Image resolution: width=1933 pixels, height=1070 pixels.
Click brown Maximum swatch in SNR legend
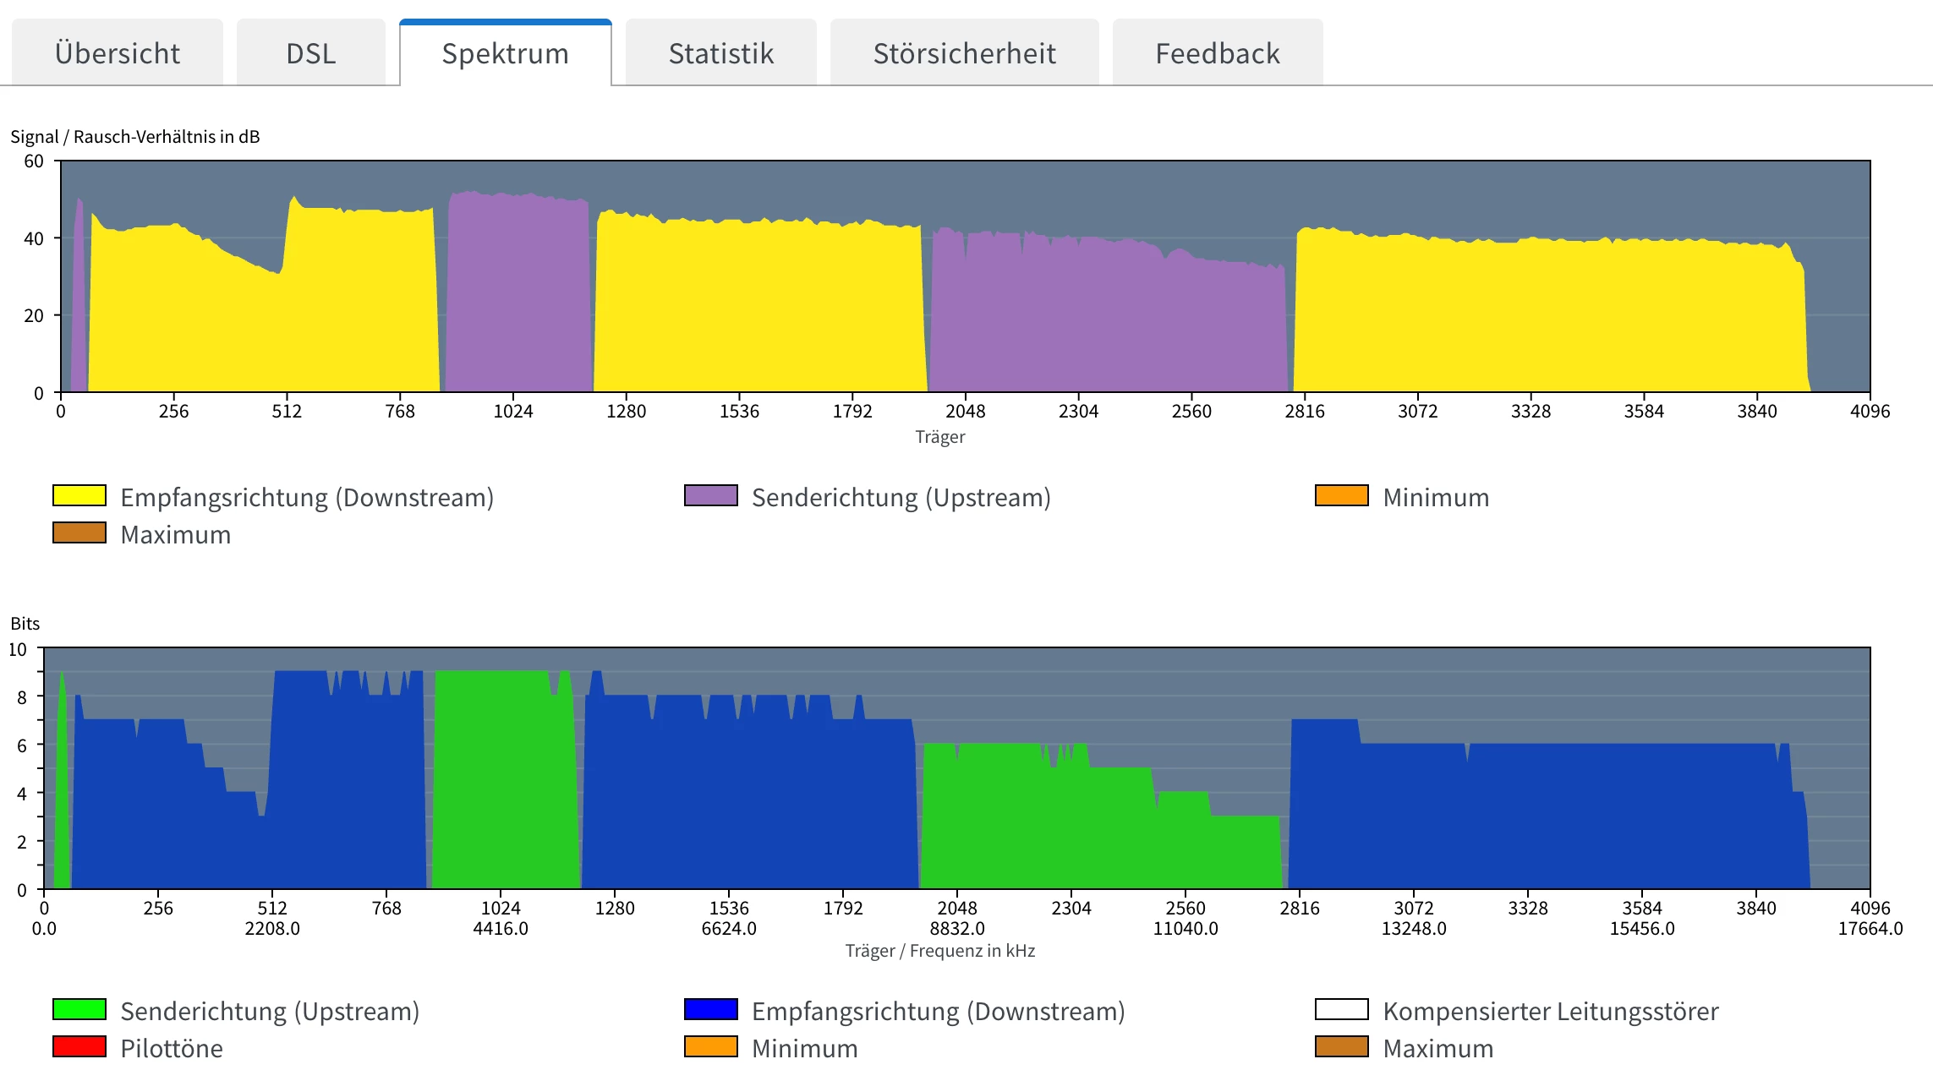pos(79,532)
